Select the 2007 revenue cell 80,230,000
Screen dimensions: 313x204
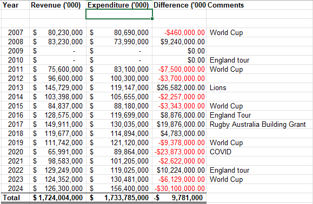point(58,32)
